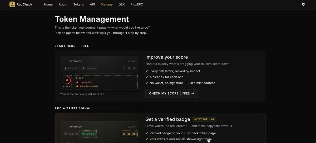
Task: Click Mutable metadata risk text
Action: point(89,86)
